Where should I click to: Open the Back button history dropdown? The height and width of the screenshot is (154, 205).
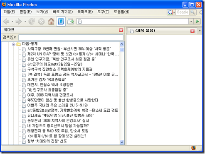(x=12, y=22)
